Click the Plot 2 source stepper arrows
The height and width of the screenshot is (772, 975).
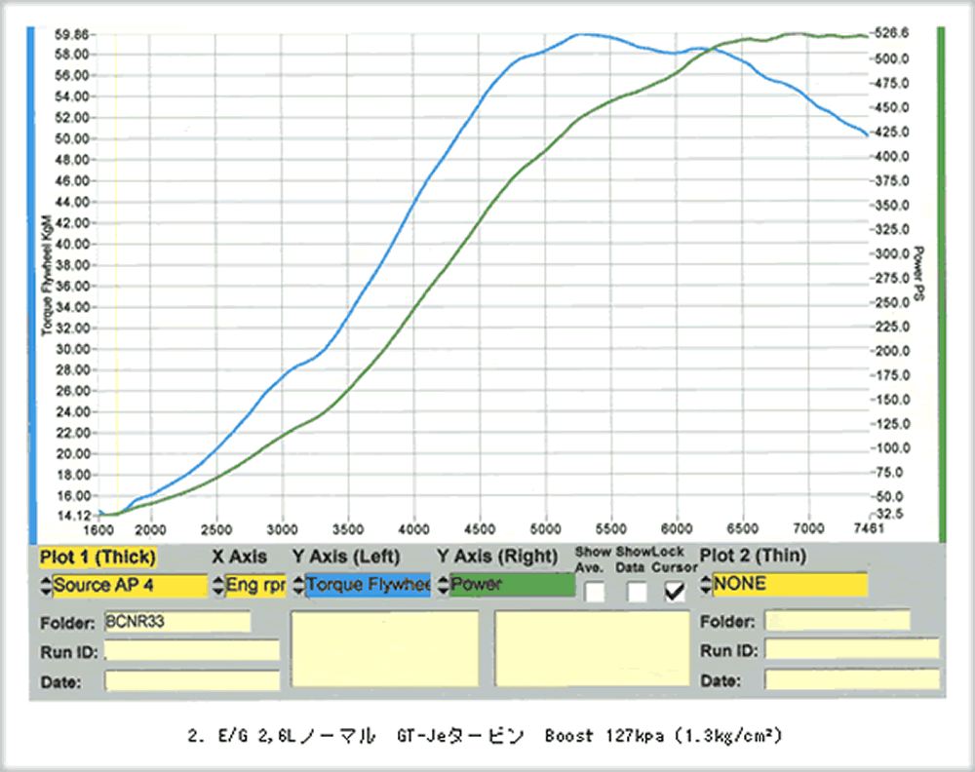point(706,586)
